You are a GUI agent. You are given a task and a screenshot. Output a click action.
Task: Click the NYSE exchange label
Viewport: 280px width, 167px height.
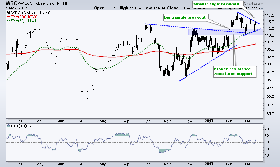(x=62, y=4)
